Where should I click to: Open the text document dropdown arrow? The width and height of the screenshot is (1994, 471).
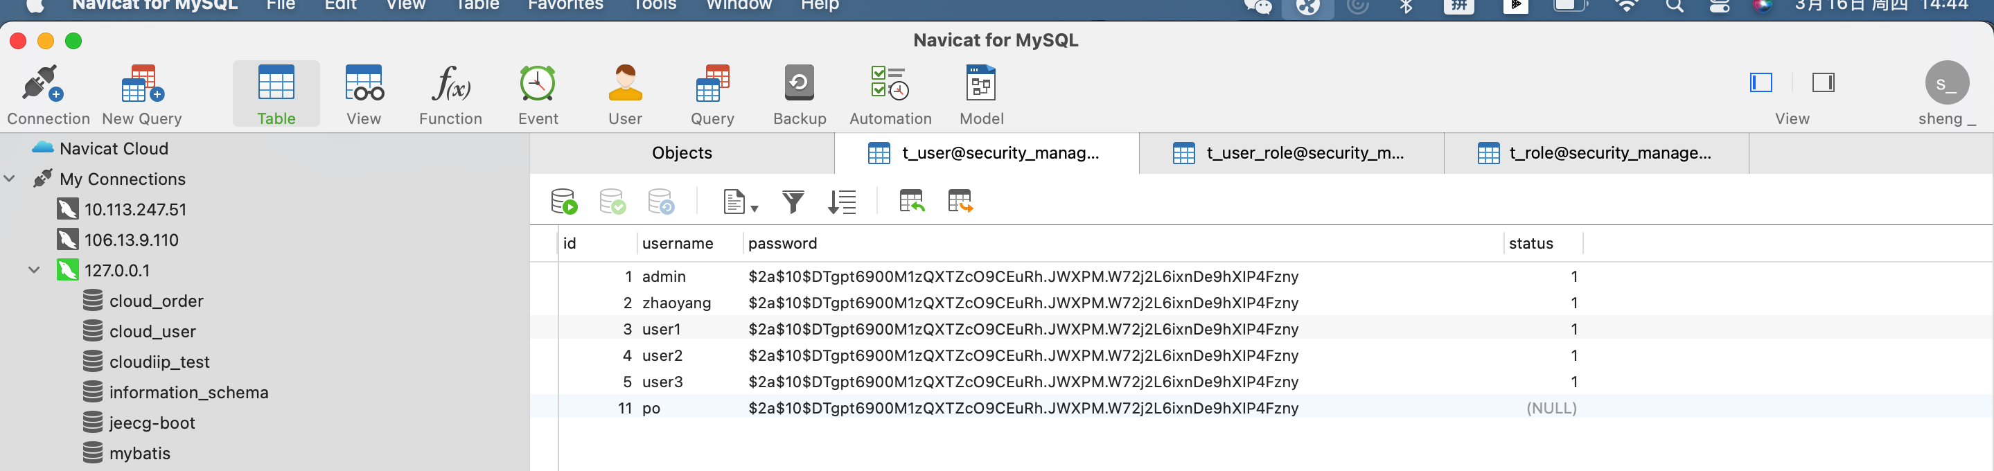(x=754, y=208)
